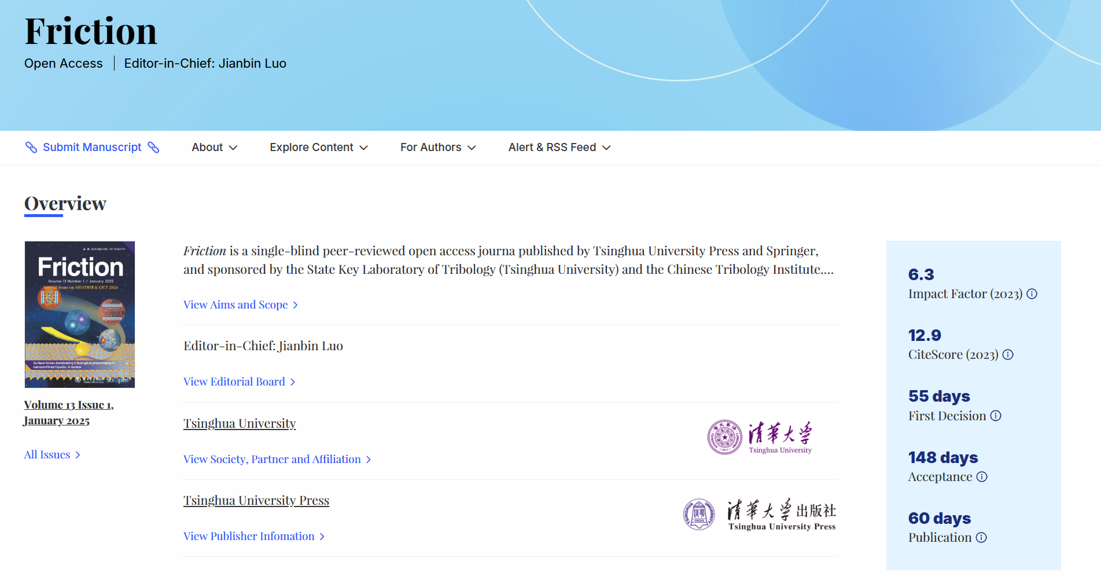Open the Alert & RSS Feed menu

[x=558, y=148]
